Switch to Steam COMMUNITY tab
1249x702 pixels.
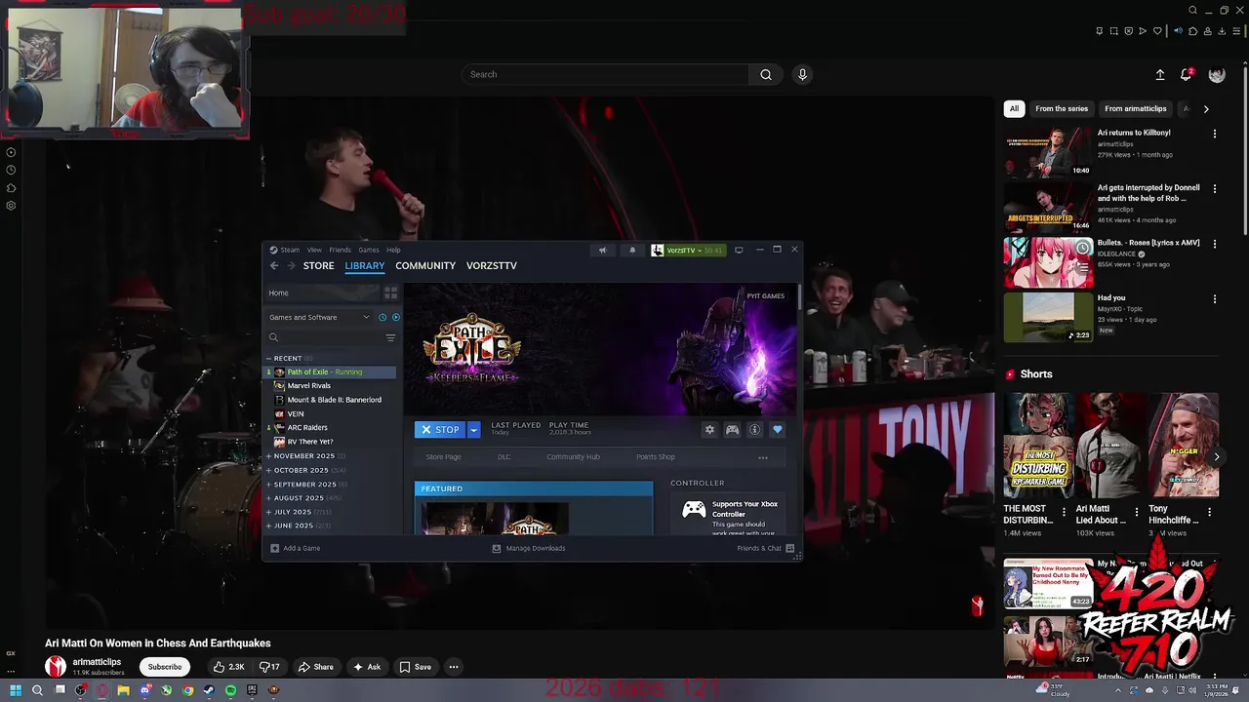[x=425, y=265]
